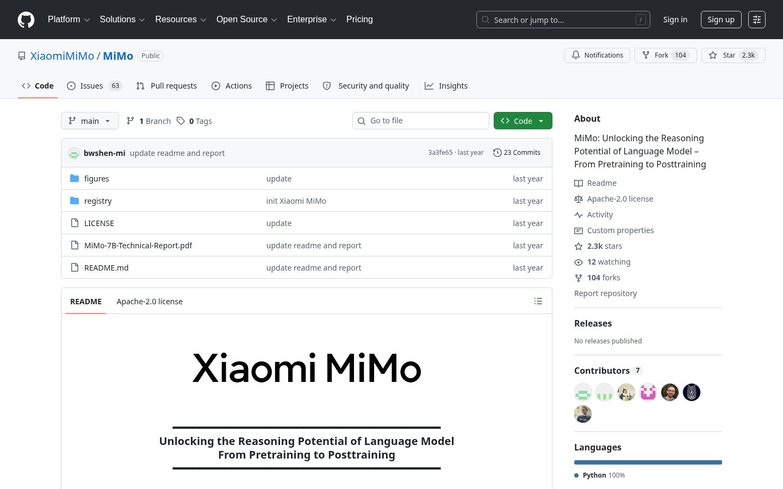Image resolution: width=783 pixels, height=489 pixels.
Task: Star the repository with Star button
Action: point(734,55)
